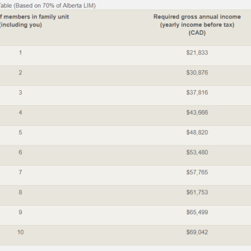Click family size value 1
The width and height of the screenshot is (251, 251).
click(21, 53)
